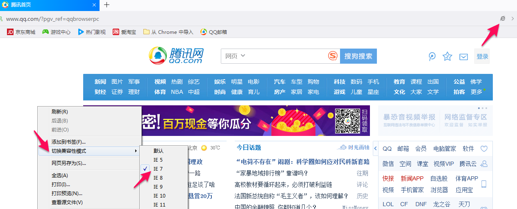Click the search text field
Viewport: 517px width, 209px height.
(x=287, y=56)
